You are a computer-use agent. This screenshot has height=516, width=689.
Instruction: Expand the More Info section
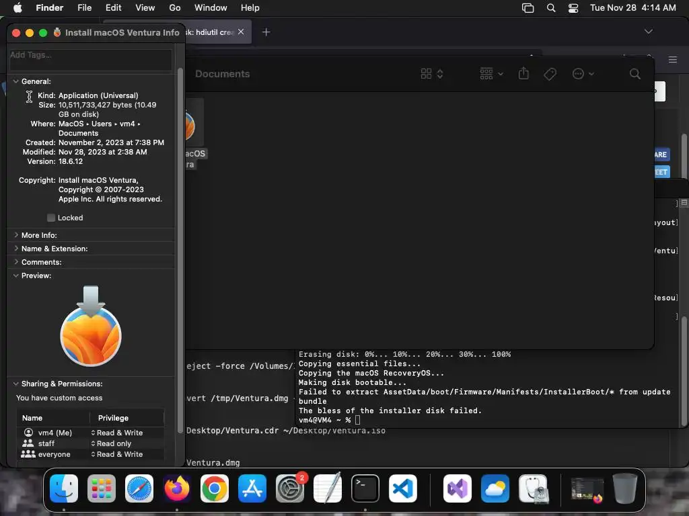coord(16,235)
